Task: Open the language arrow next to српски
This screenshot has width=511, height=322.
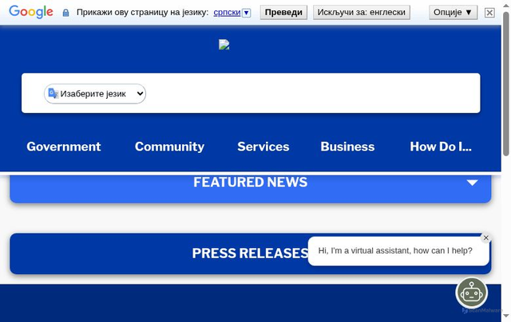Action: pos(247,13)
